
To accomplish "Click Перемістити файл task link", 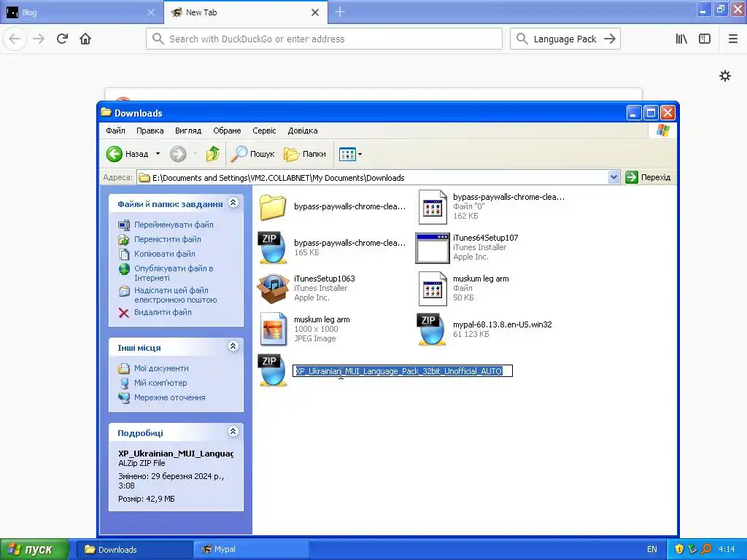I will click(167, 239).
